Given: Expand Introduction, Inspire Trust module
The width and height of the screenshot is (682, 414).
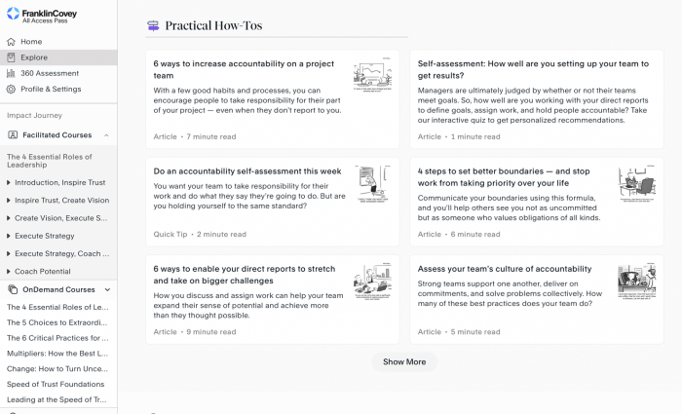Looking at the screenshot, I should [9, 182].
